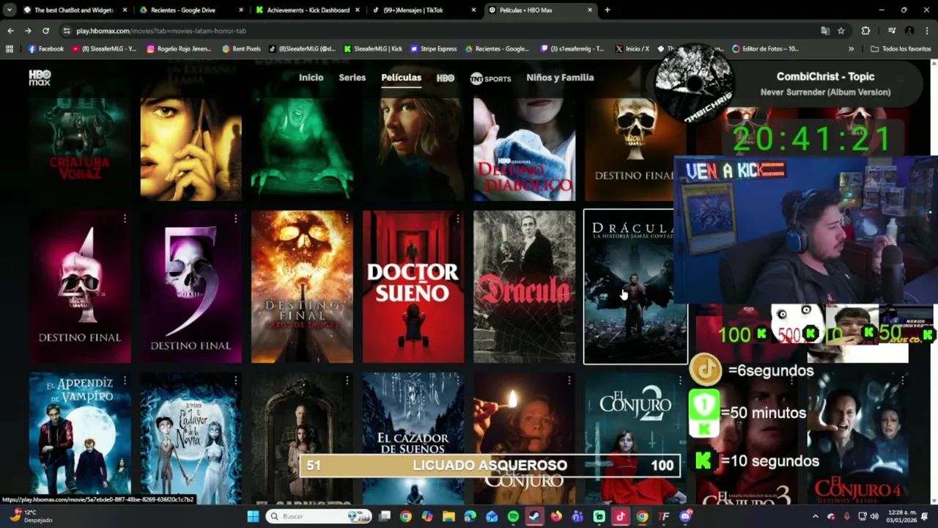Open the Chrome apps grid shortcut
The image size is (938, 528).
(x=9, y=48)
